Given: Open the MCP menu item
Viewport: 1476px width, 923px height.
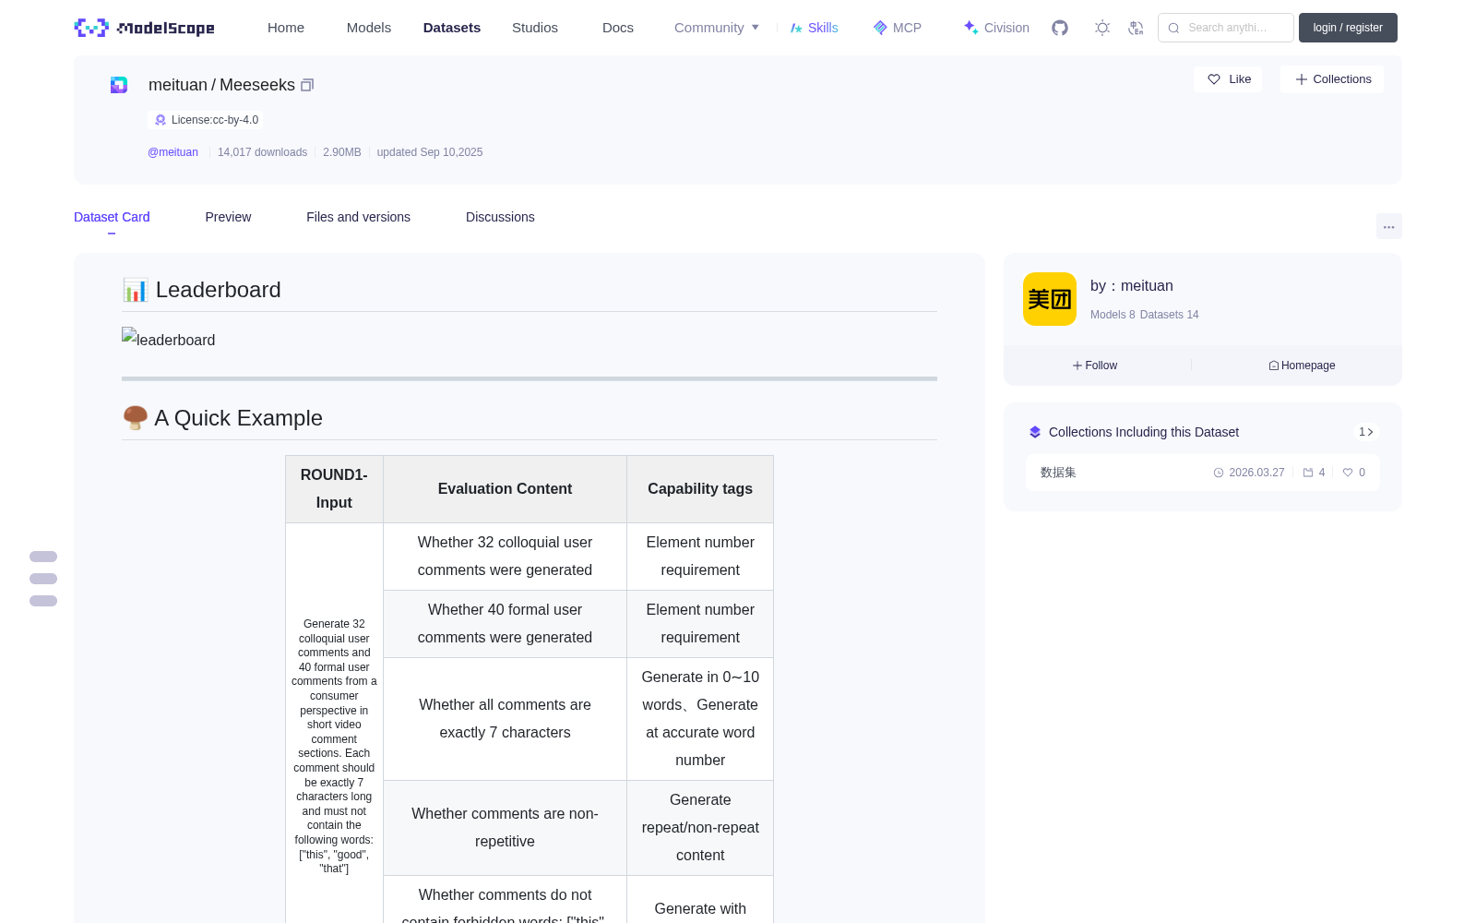Looking at the screenshot, I should pyautogui.click(x=897, y=28).
